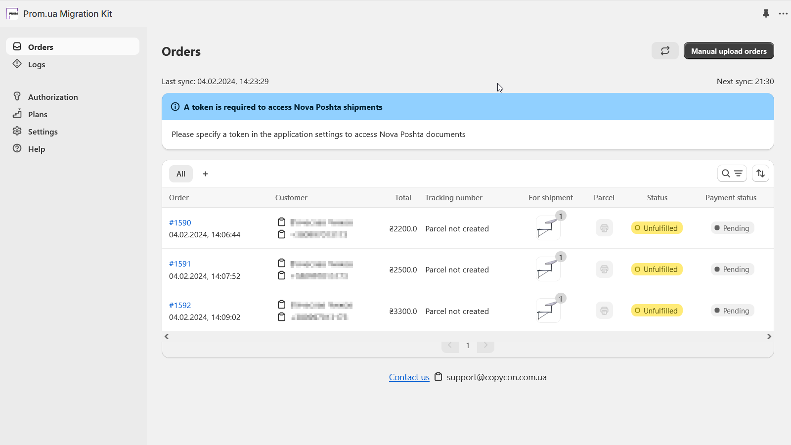Screen dimensions: 791x445
Task: Click the Order column header
Action: click(x=179, y=197)
